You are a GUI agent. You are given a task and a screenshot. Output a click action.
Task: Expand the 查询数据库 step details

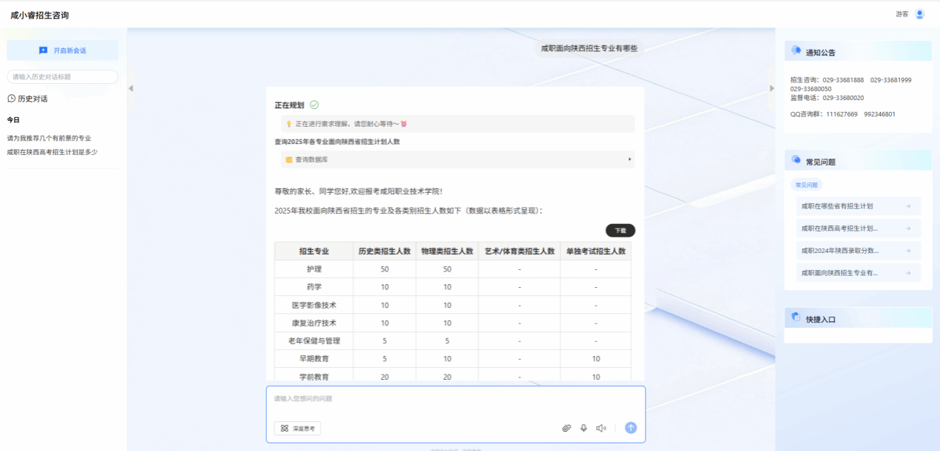coord(457,159)
